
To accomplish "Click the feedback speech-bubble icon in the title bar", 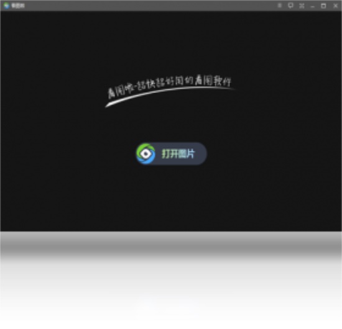I will [x=290, y=6].
